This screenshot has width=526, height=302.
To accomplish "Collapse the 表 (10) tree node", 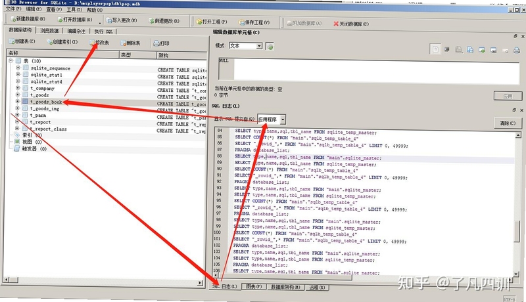I will click(x=11, y=60).
